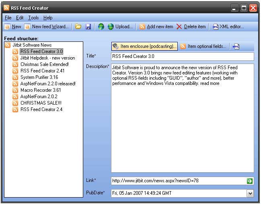Select Christmas Sale Extended! item

45,64
